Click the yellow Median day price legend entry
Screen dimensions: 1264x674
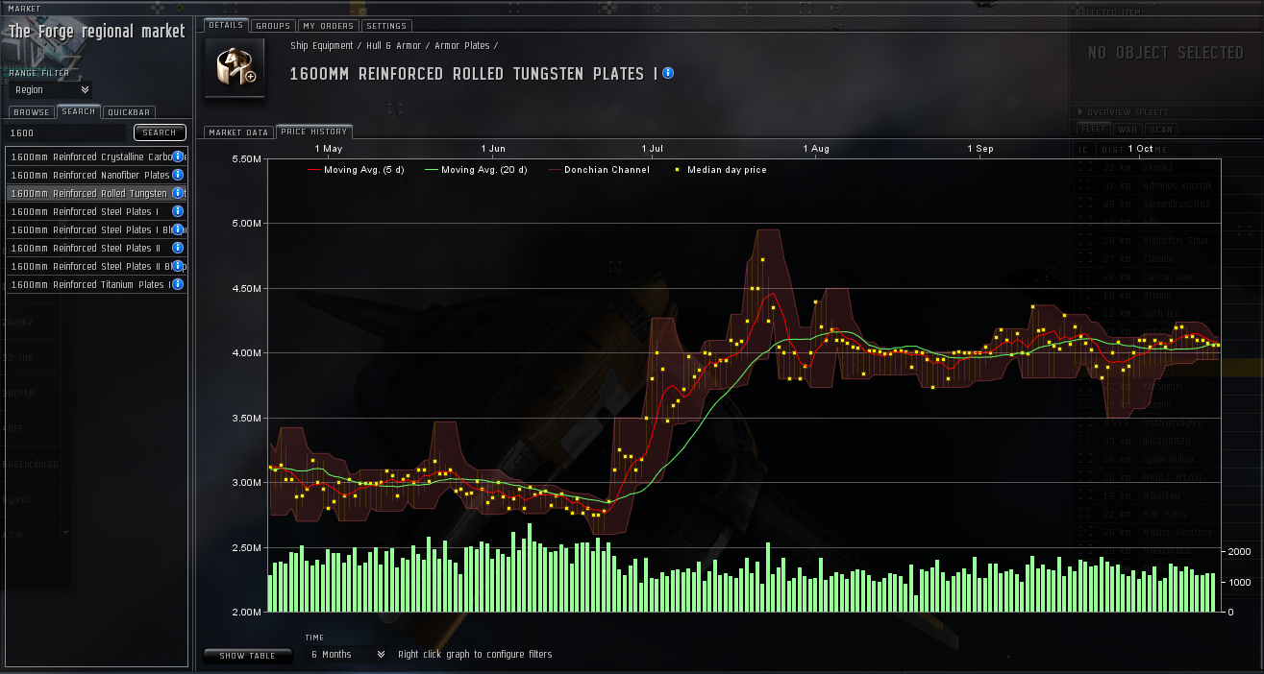coord(720,170)
